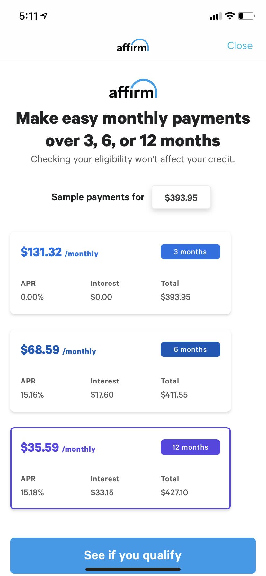Tap the battery indicator icon
The height and width of the screenshot is (576, 266).
point(246,16)
